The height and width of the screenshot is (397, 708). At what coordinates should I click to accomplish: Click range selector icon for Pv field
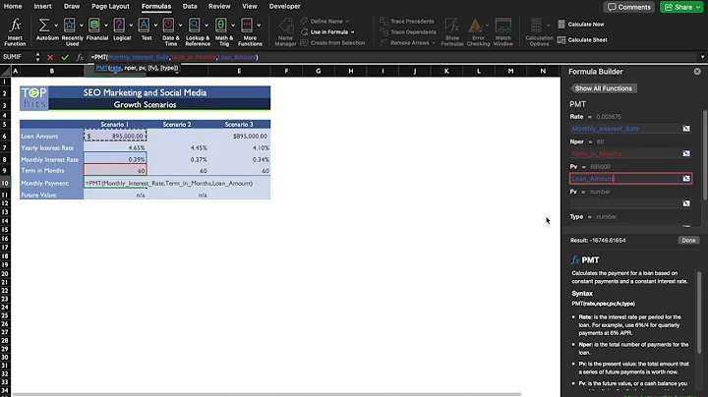[x=686, y=179]
